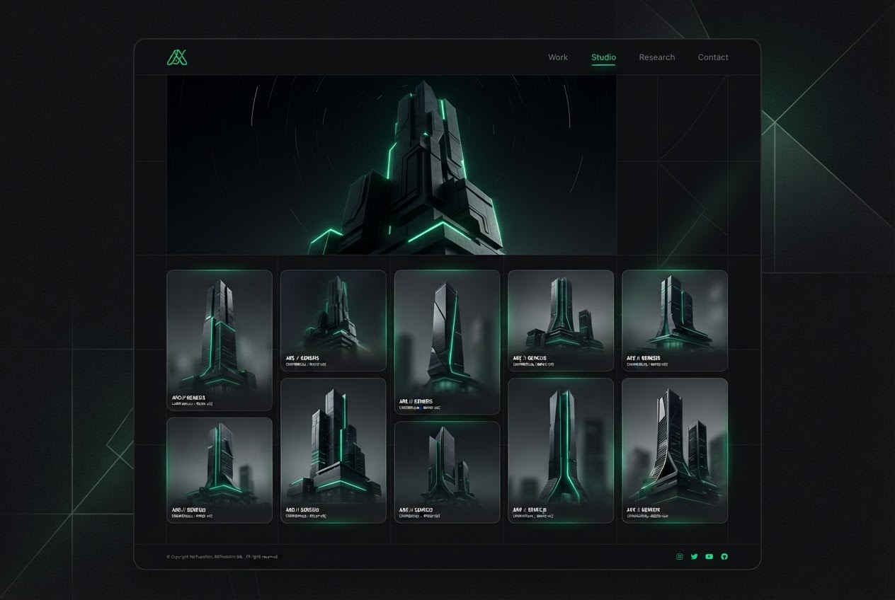View the top project card in the third column

click(x=447, y=342)
